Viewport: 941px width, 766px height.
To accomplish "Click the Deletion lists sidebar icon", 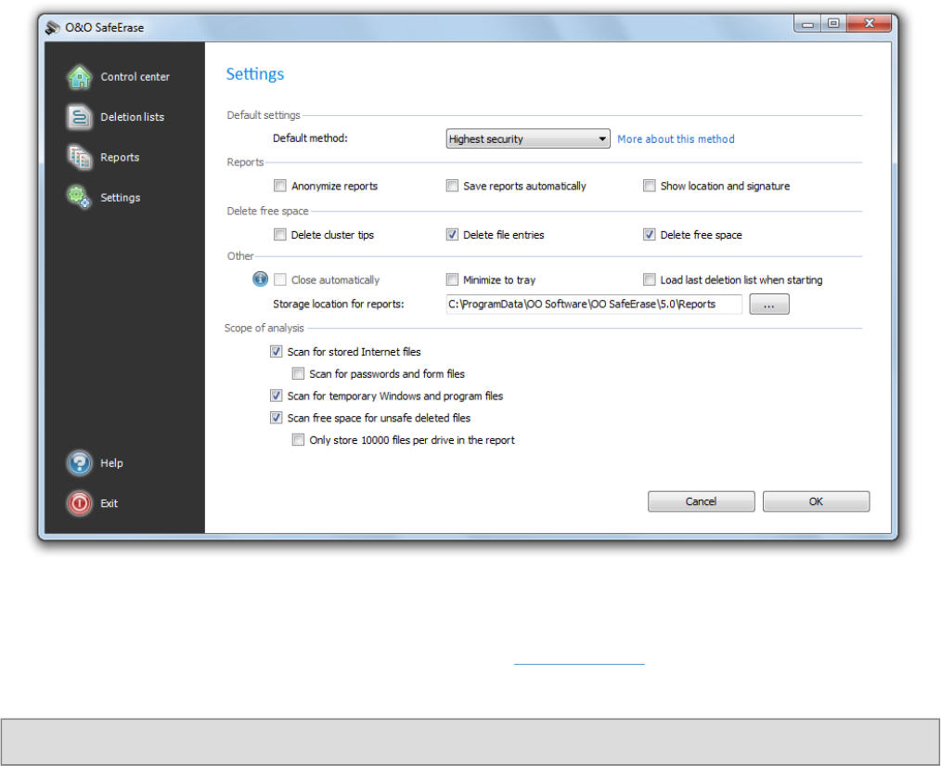I will [79, 117].
